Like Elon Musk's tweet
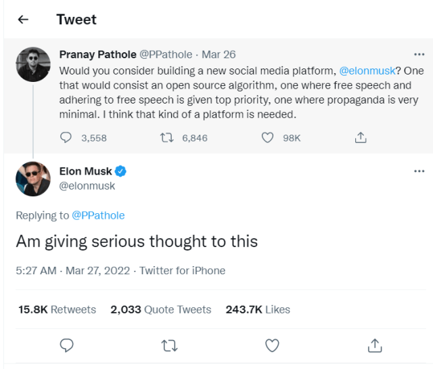Image resolution: width=433 pixels, height=369 pixels. pos(272,345)
